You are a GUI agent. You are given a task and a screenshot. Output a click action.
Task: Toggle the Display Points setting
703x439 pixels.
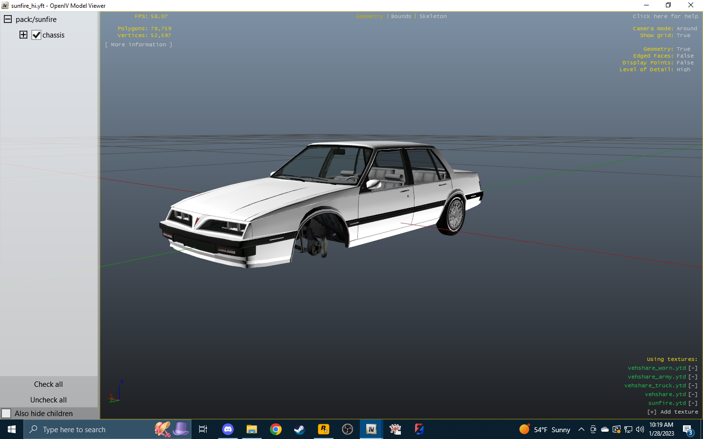pos(658,63)
